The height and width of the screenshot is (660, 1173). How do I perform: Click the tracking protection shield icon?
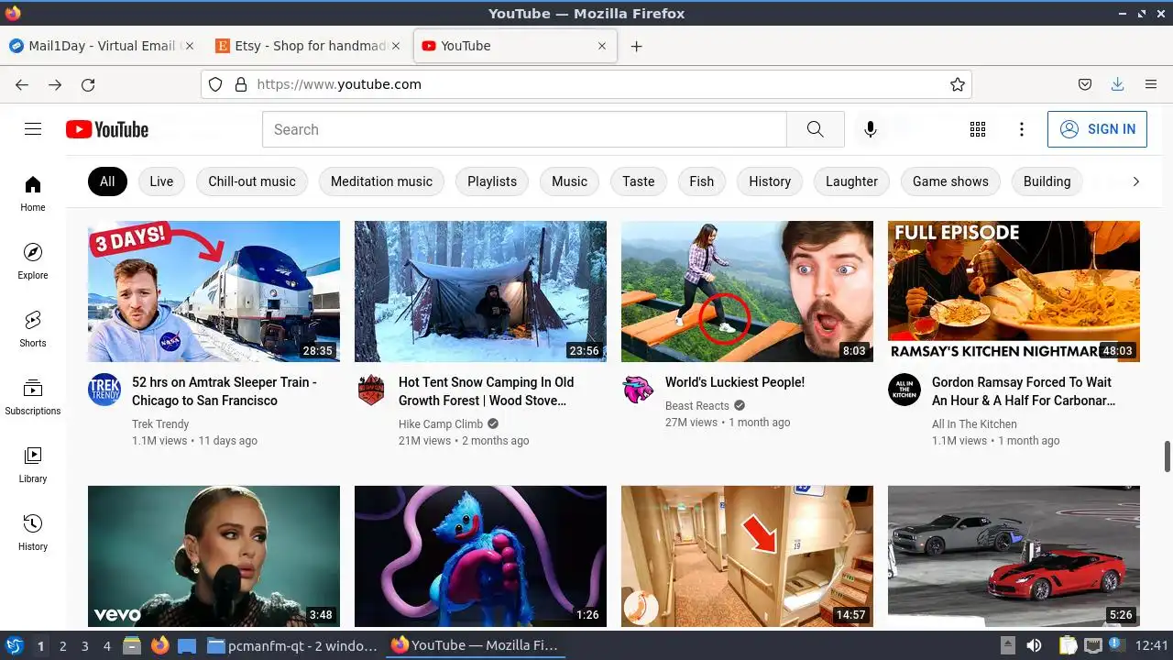click(215, 84)
